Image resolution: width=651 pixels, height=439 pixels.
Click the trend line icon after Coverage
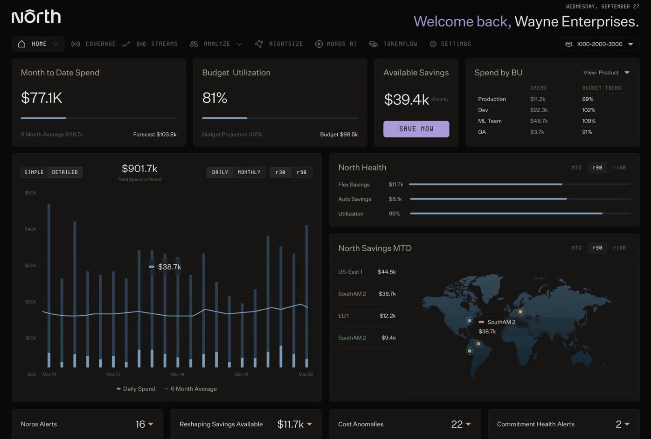[126, 44]
